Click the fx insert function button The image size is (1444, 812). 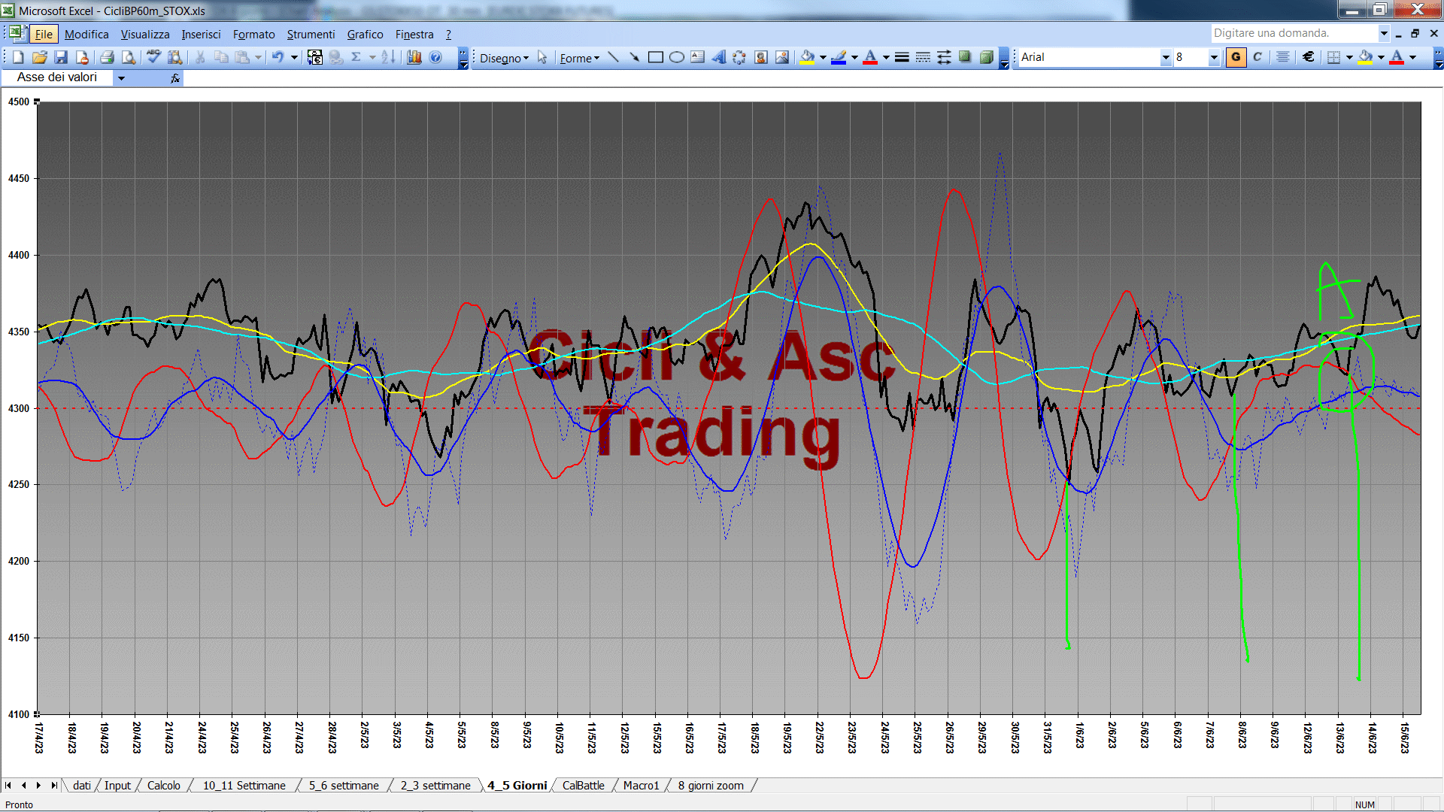click(x=174, y=78)
